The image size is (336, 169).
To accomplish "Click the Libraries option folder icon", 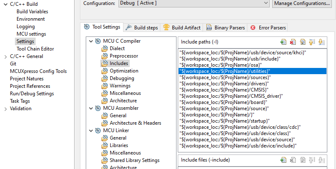I will pyautogui.click(x=104, y=145).
